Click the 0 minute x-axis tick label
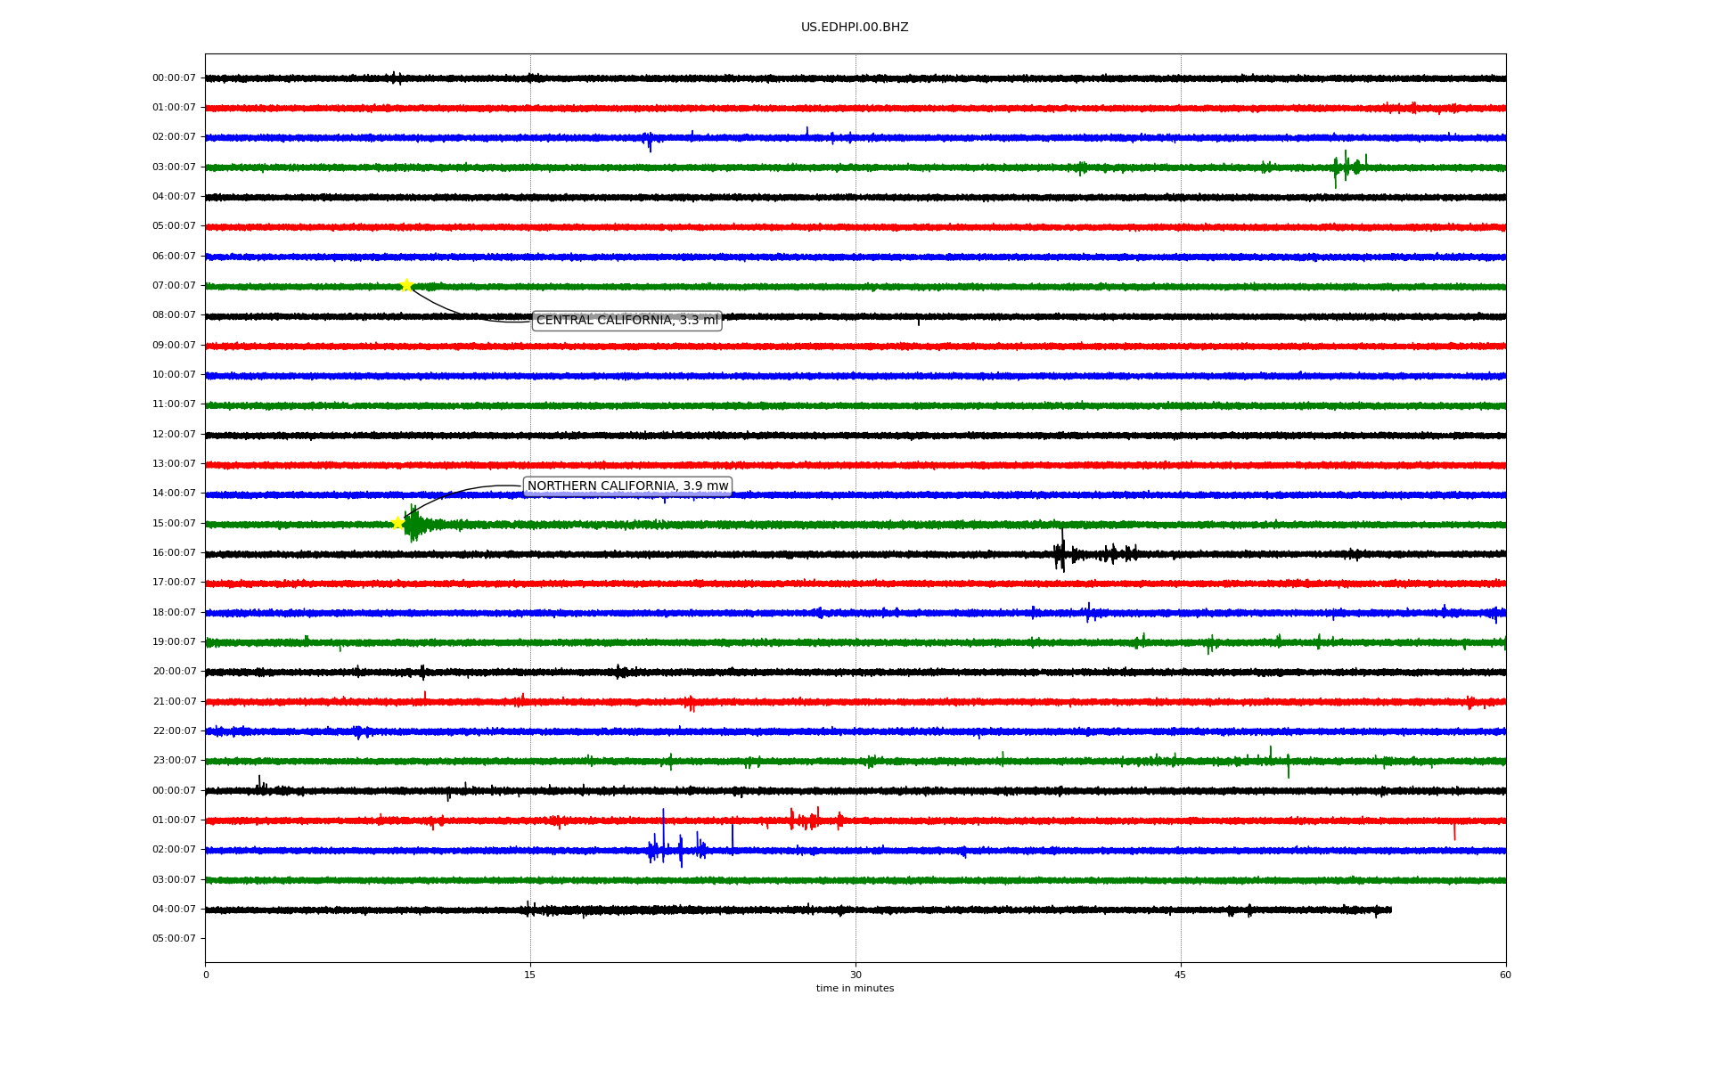This screenshot has height=1069, width=1711. tap(206, 975)
